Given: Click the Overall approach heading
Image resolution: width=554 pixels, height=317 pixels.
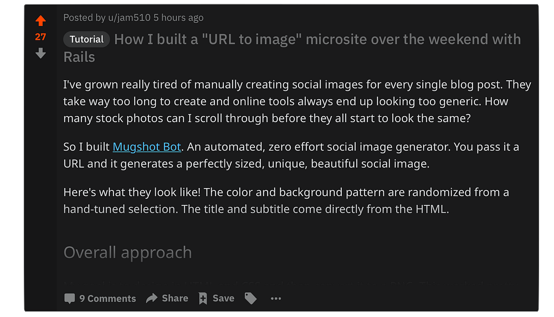Looking at the screenshot, I should (127, 252).
